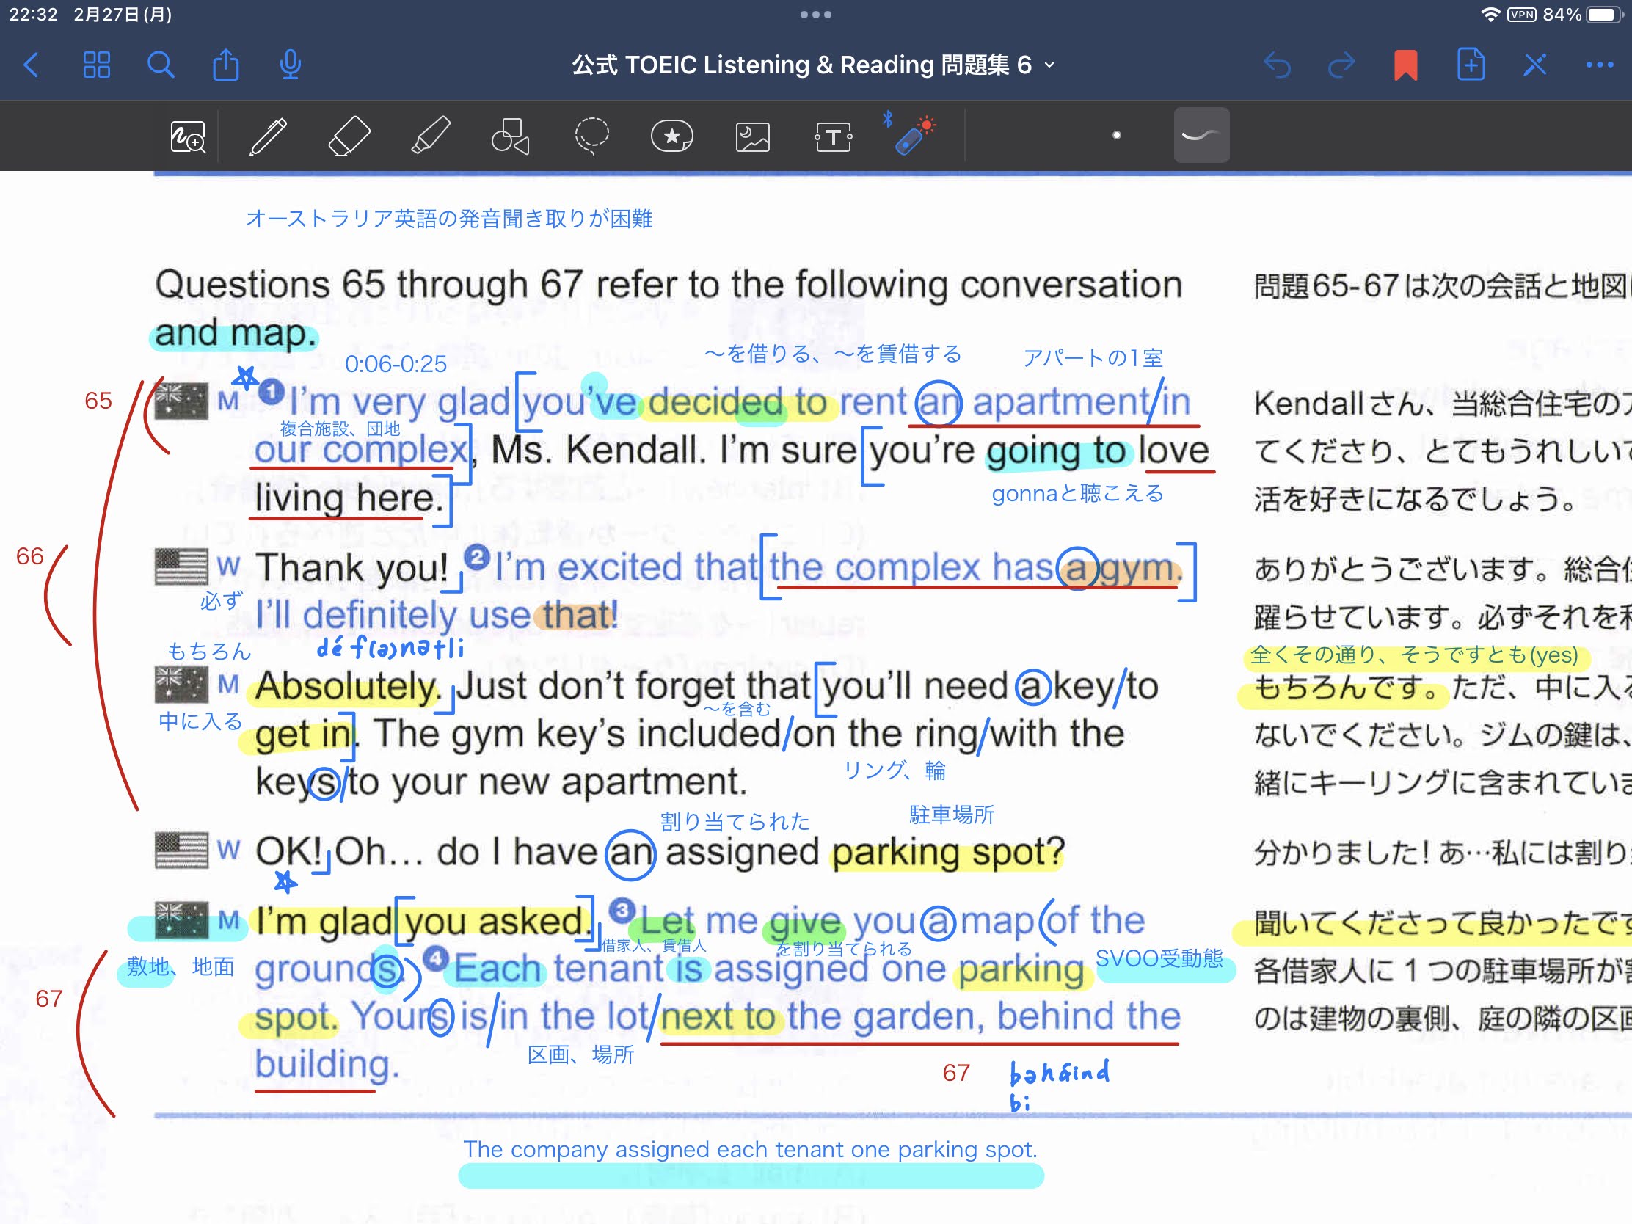Viewport: 1632px width, 1224px height.
Task: Tap the highlighted words 'parking spot?'
Action: [x=948, y=852]
